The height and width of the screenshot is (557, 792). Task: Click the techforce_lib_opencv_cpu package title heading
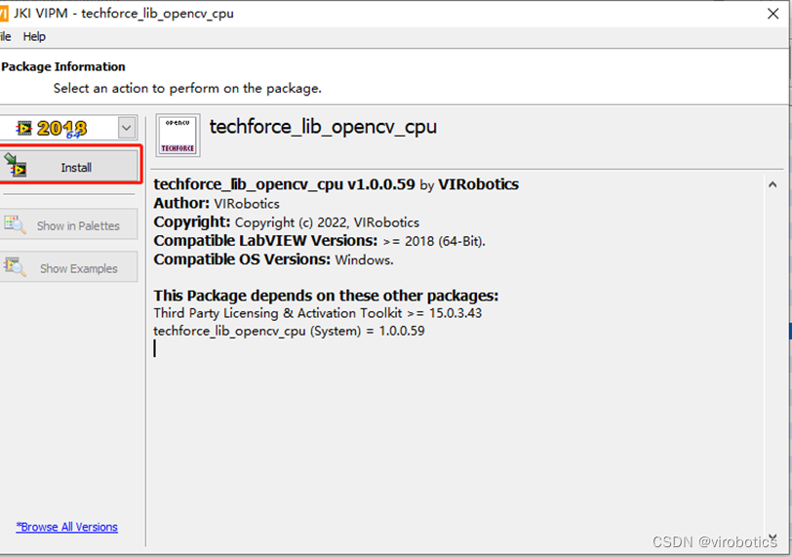pyautogui.click(x=323, y=127)
